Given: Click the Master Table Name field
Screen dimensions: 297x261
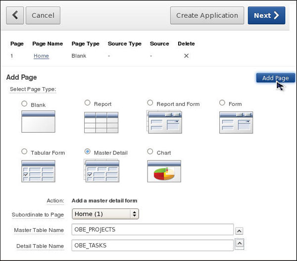Looking at the screenshot, I should pyautogui.click(x=152, y=230).
